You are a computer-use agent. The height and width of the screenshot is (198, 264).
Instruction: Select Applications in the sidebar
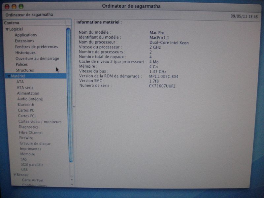tap(26, 35)
